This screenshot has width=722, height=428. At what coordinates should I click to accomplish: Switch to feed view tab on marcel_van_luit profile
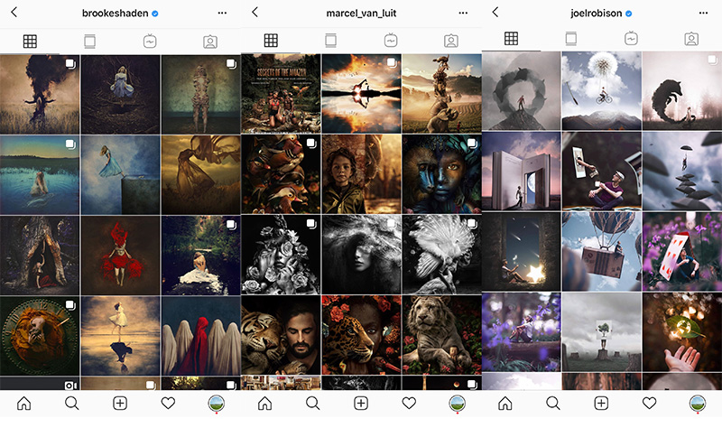coord(330,41)
